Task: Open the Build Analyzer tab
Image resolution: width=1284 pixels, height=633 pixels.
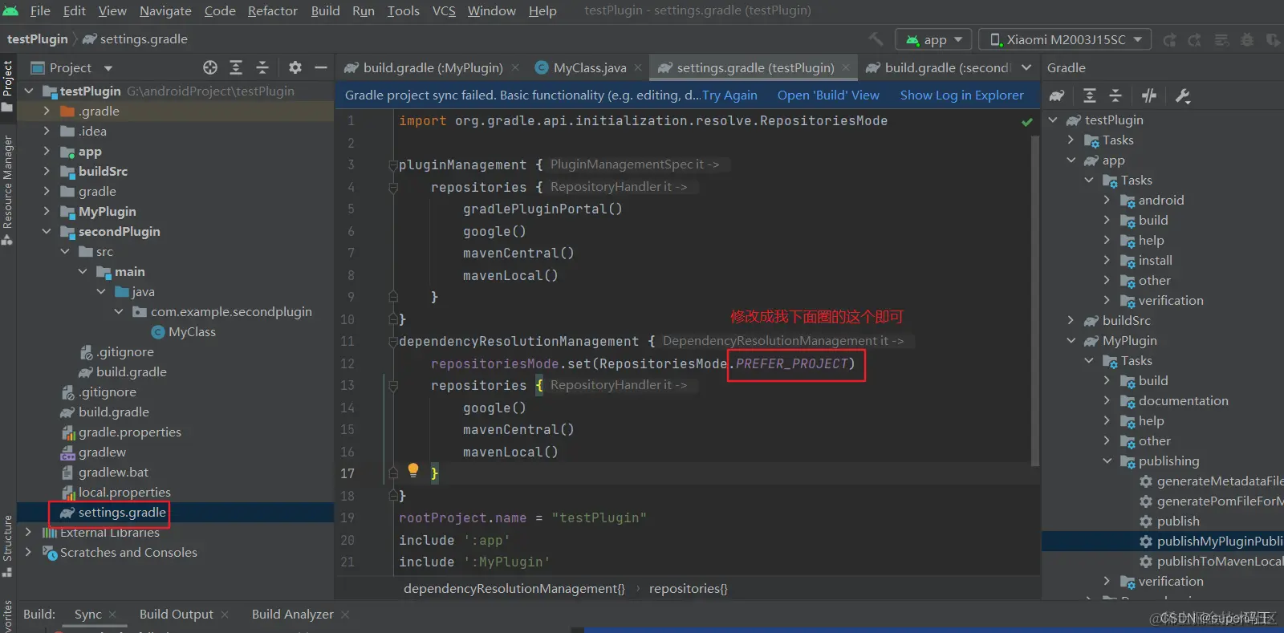Action: point(293,615)
